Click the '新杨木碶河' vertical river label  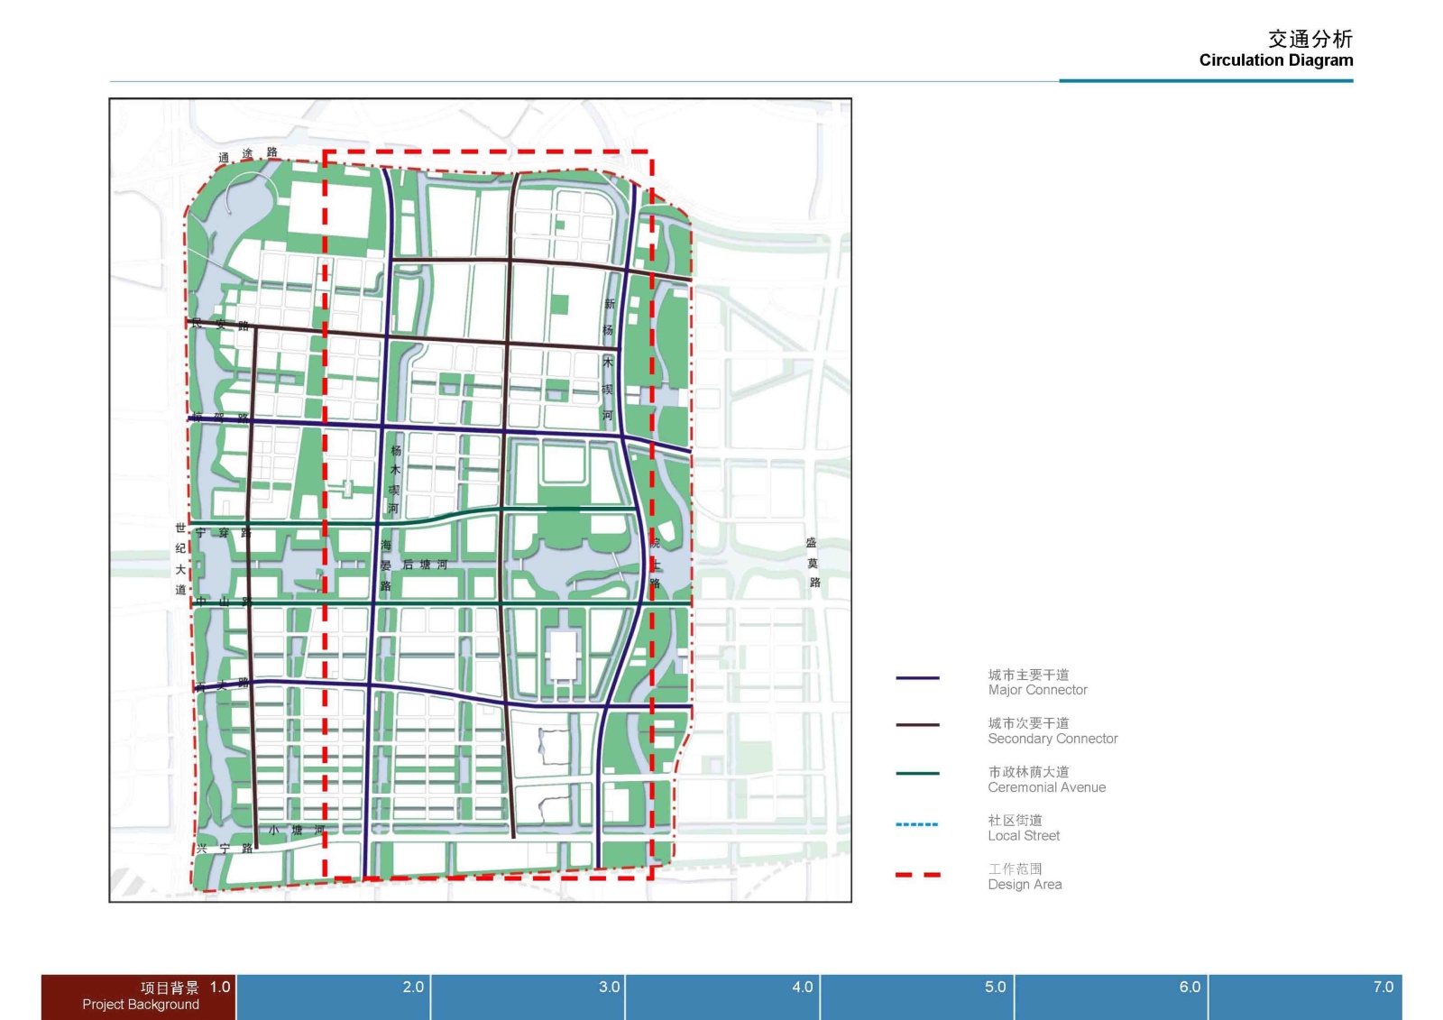tap(609, 360)
